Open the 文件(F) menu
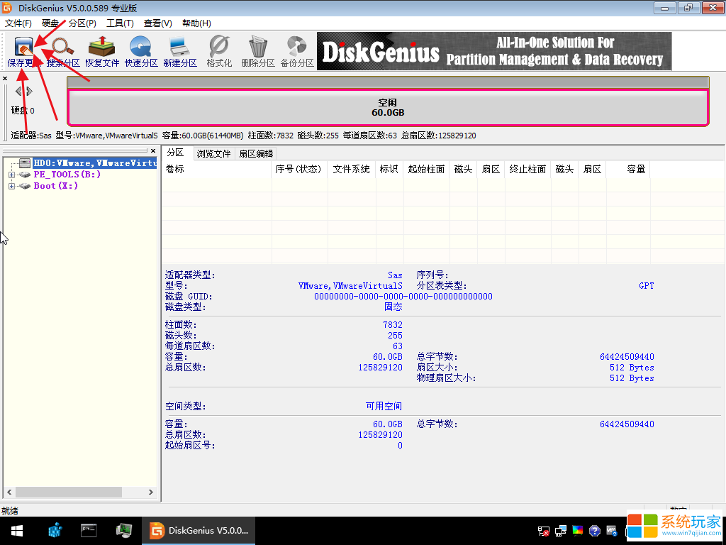The height and width of the screenshot is (545, 726). click(18, 23)
